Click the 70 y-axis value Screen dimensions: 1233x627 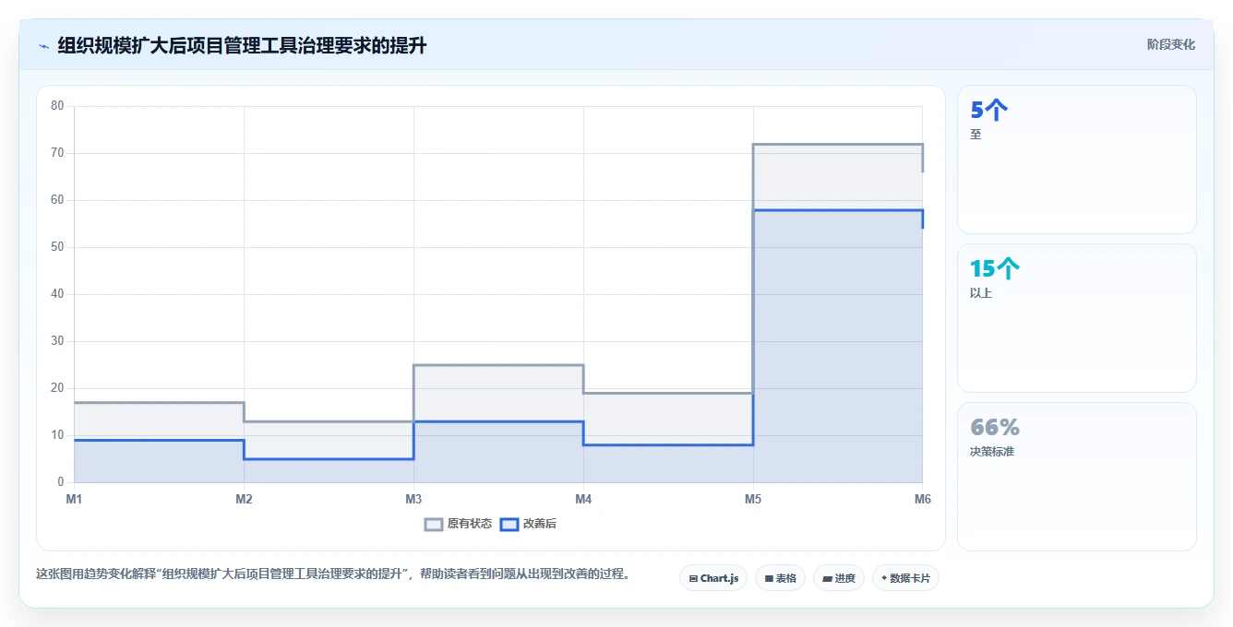(x=57, y=153)
